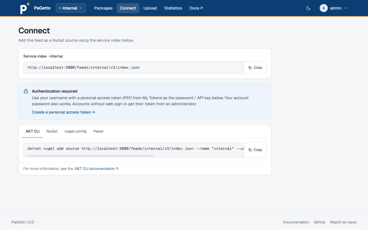Click the PaGetto brand name

click(x=42, y=8)
